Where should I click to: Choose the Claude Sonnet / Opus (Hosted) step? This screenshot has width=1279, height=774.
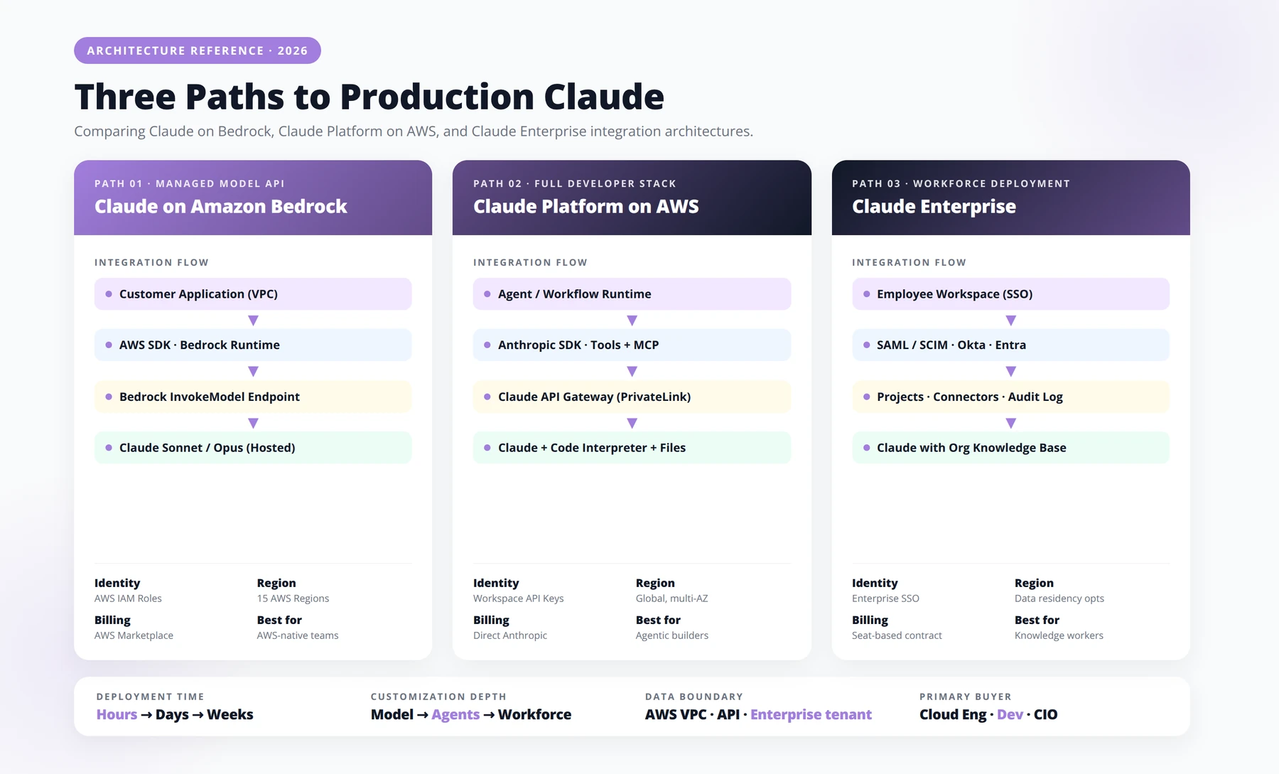tap(253, 448)
